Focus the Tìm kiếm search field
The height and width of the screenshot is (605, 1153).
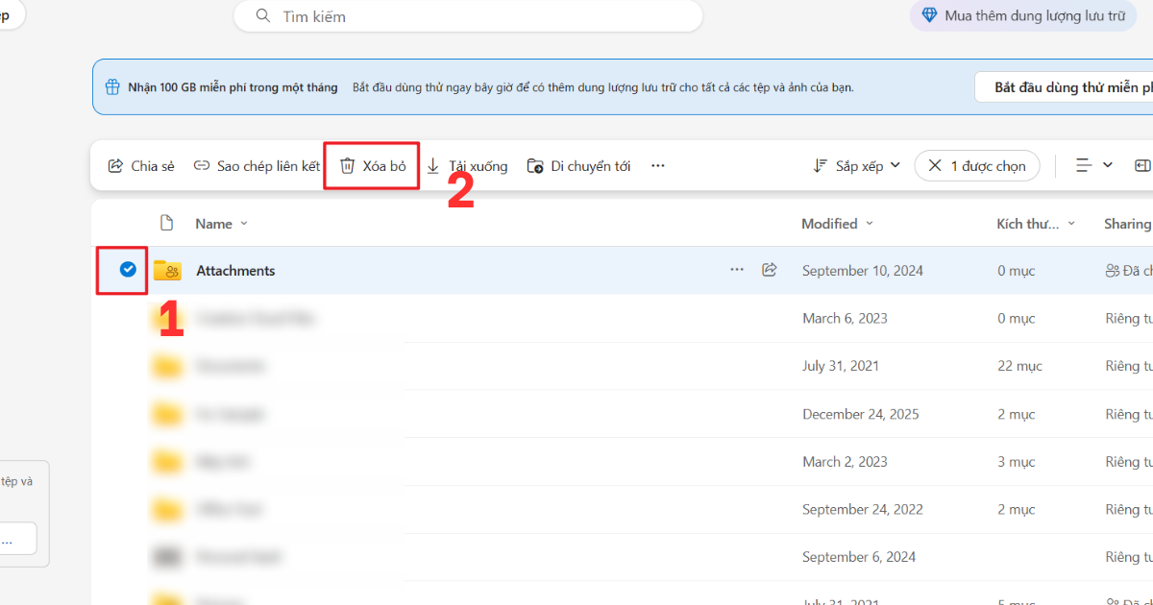point(468,16)
